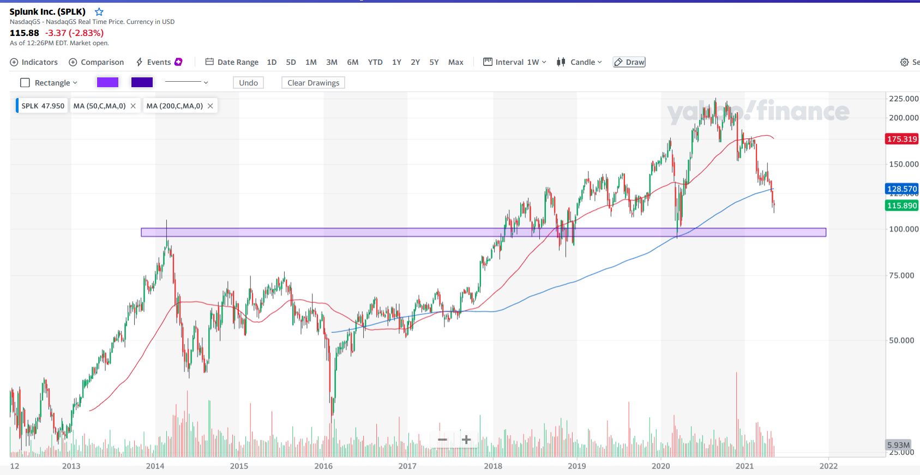Switch to the 5Y date range
The height and width of the screenshot is (475, 920).
pos(434,62)
